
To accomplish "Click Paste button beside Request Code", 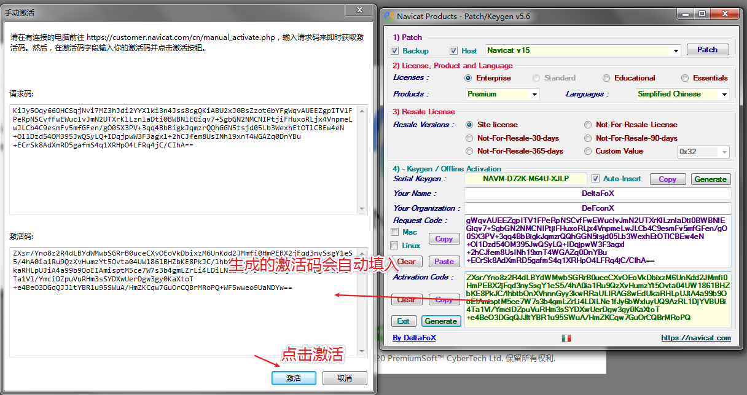I will click(x=444, y=261).
